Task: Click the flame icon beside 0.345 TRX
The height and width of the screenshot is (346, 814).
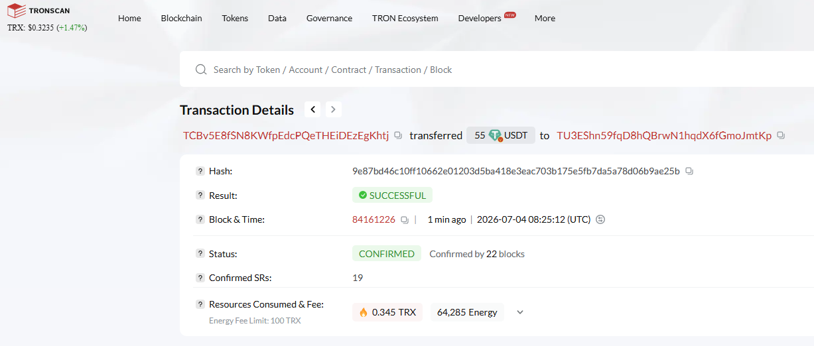Action: tap(363, 312)
